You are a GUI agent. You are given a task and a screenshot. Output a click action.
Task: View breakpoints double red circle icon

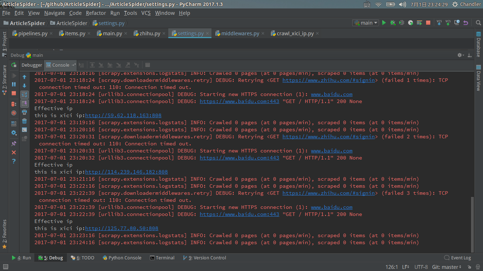[x=14, y=104]
